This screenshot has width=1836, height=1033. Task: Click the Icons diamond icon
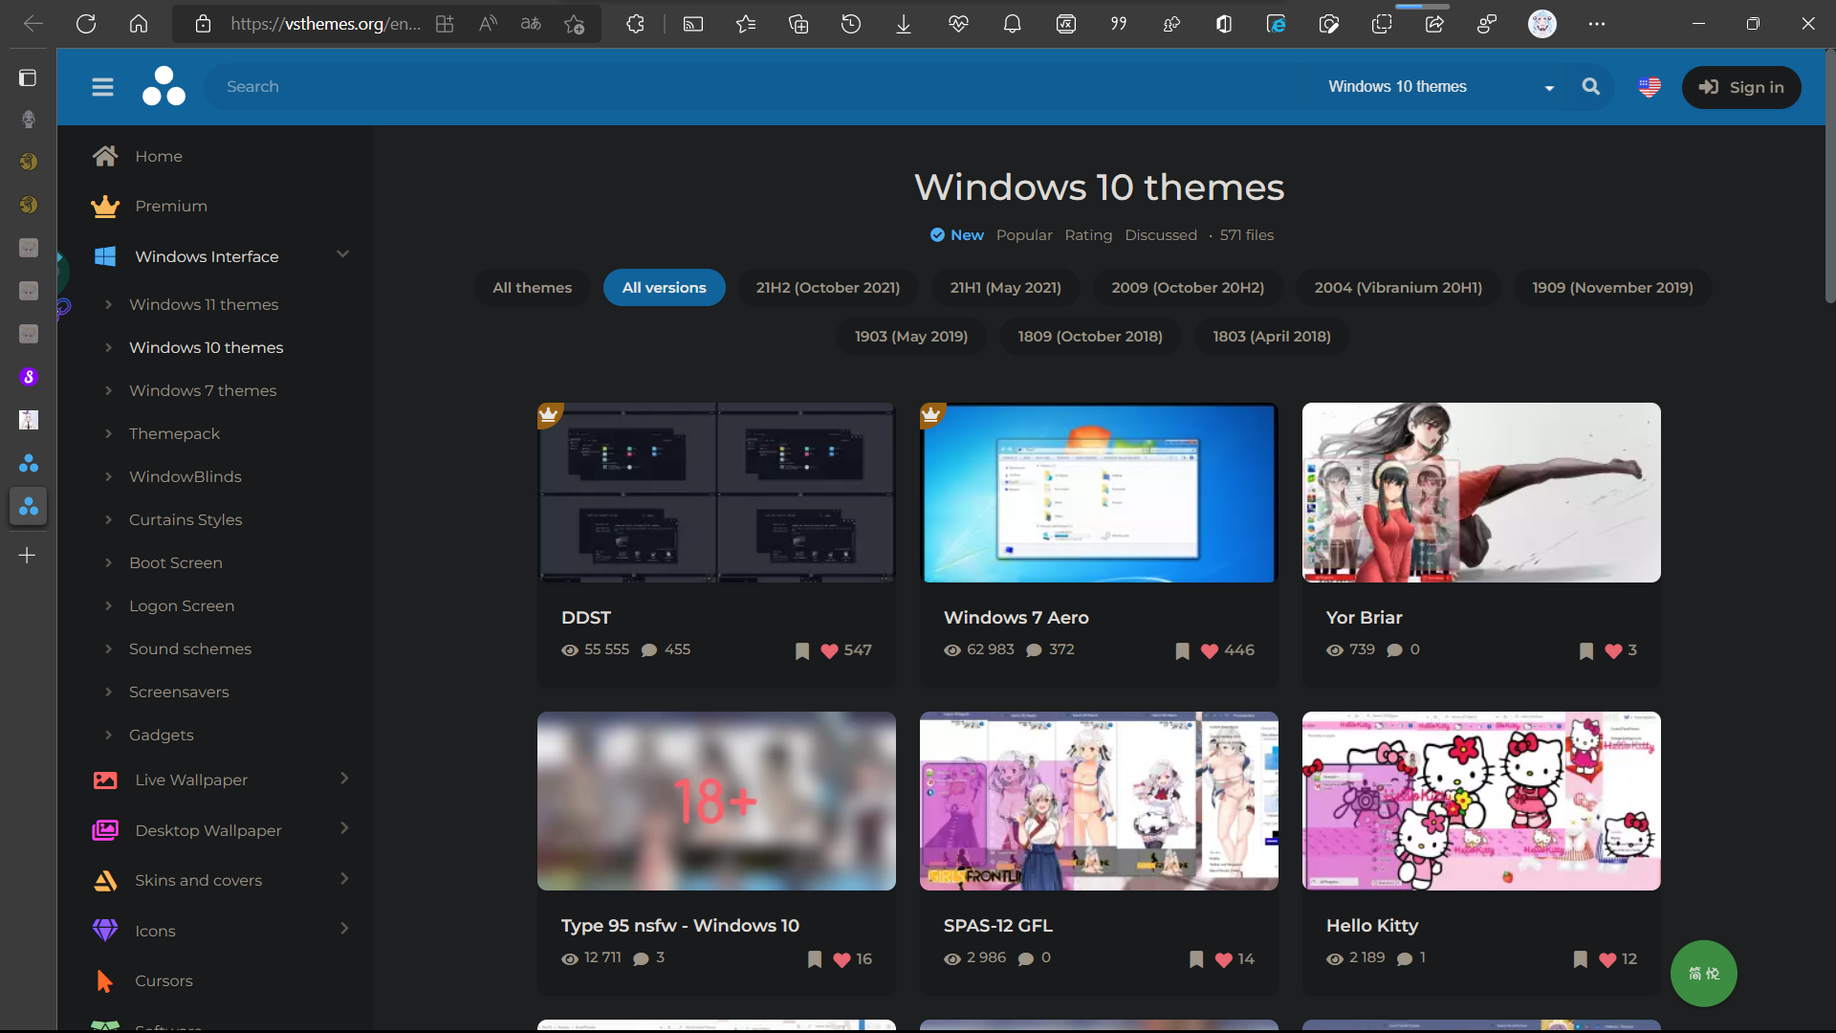[105, 930]
